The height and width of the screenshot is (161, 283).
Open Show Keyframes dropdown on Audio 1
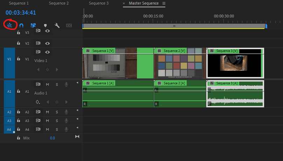pyautogui.click(x=38, y=102)
